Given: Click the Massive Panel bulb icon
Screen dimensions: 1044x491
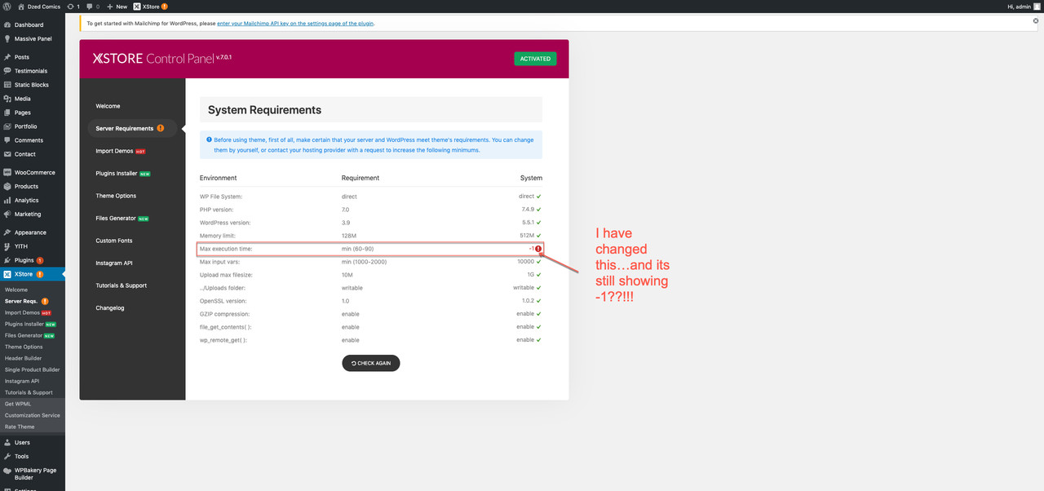Looking at the screenshot, I should 7,38.
